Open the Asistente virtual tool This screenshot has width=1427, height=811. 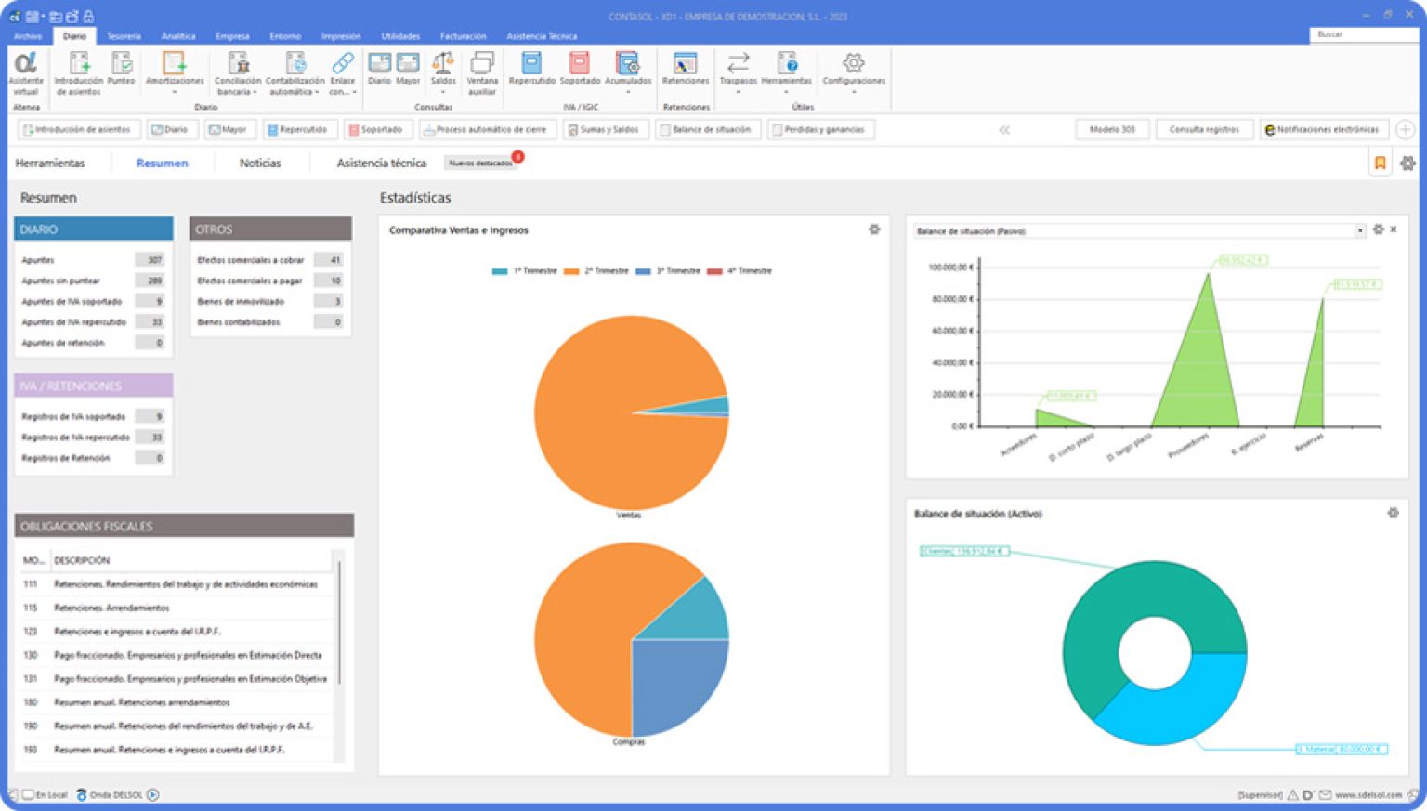[x=25, y=72]
